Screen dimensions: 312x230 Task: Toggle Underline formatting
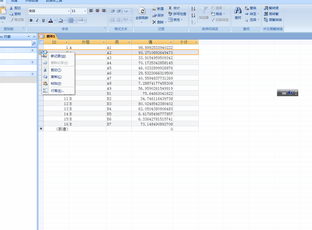click(43, 20)
